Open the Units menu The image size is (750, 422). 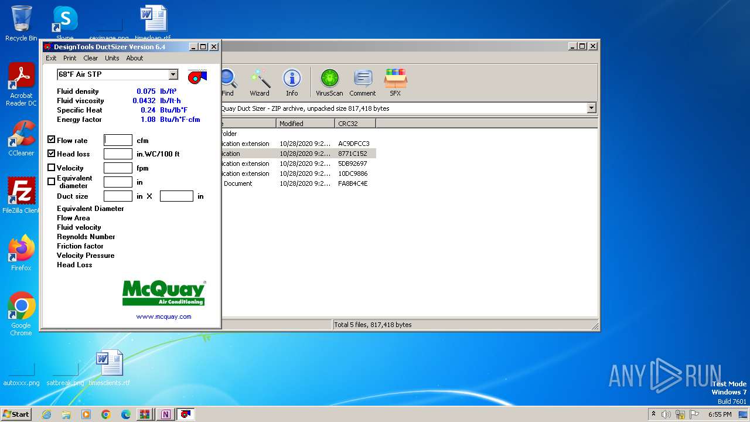pyautogui.click(x=112, y=58)
